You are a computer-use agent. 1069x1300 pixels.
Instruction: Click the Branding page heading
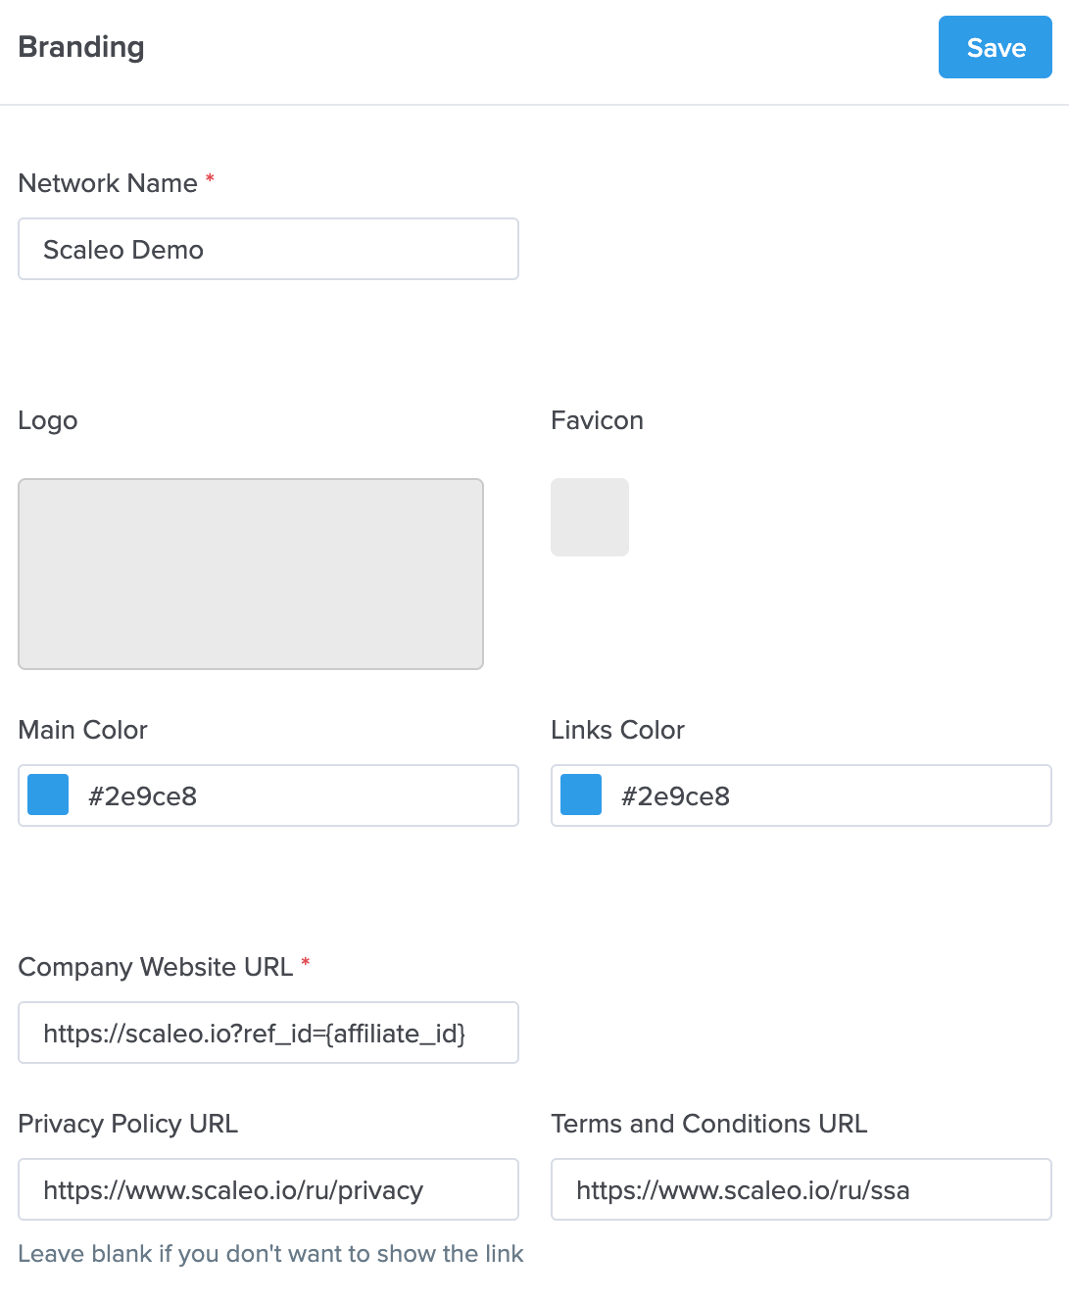(x=81, y=47)
